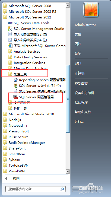Open SQL Server 错误和使用情况报告 icon
This screenshot has height=197, width=111.
[x=15, y=91]
